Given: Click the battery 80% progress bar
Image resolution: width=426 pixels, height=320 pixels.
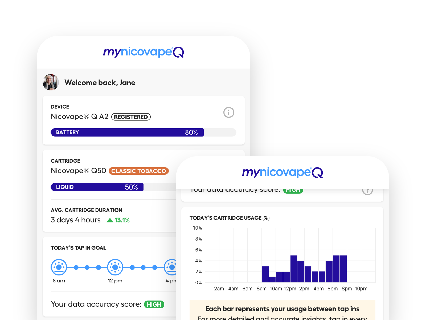Looking at the screenshot, I should point(144,133).
